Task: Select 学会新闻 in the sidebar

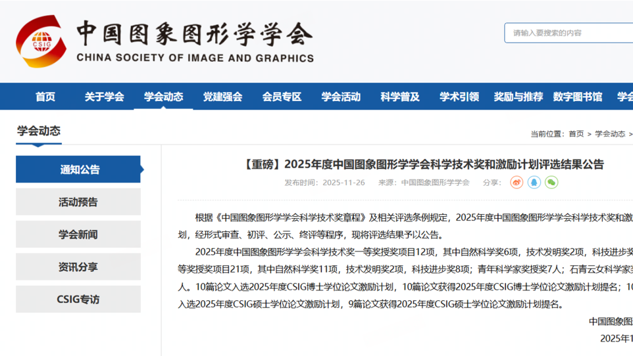Action: (78, 234)
